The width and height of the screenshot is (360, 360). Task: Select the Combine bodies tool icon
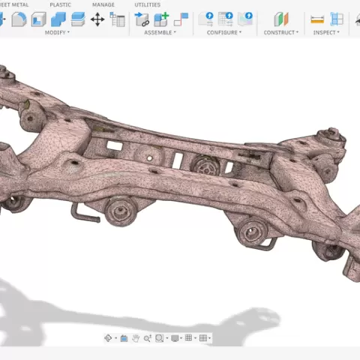click(58, 19)
